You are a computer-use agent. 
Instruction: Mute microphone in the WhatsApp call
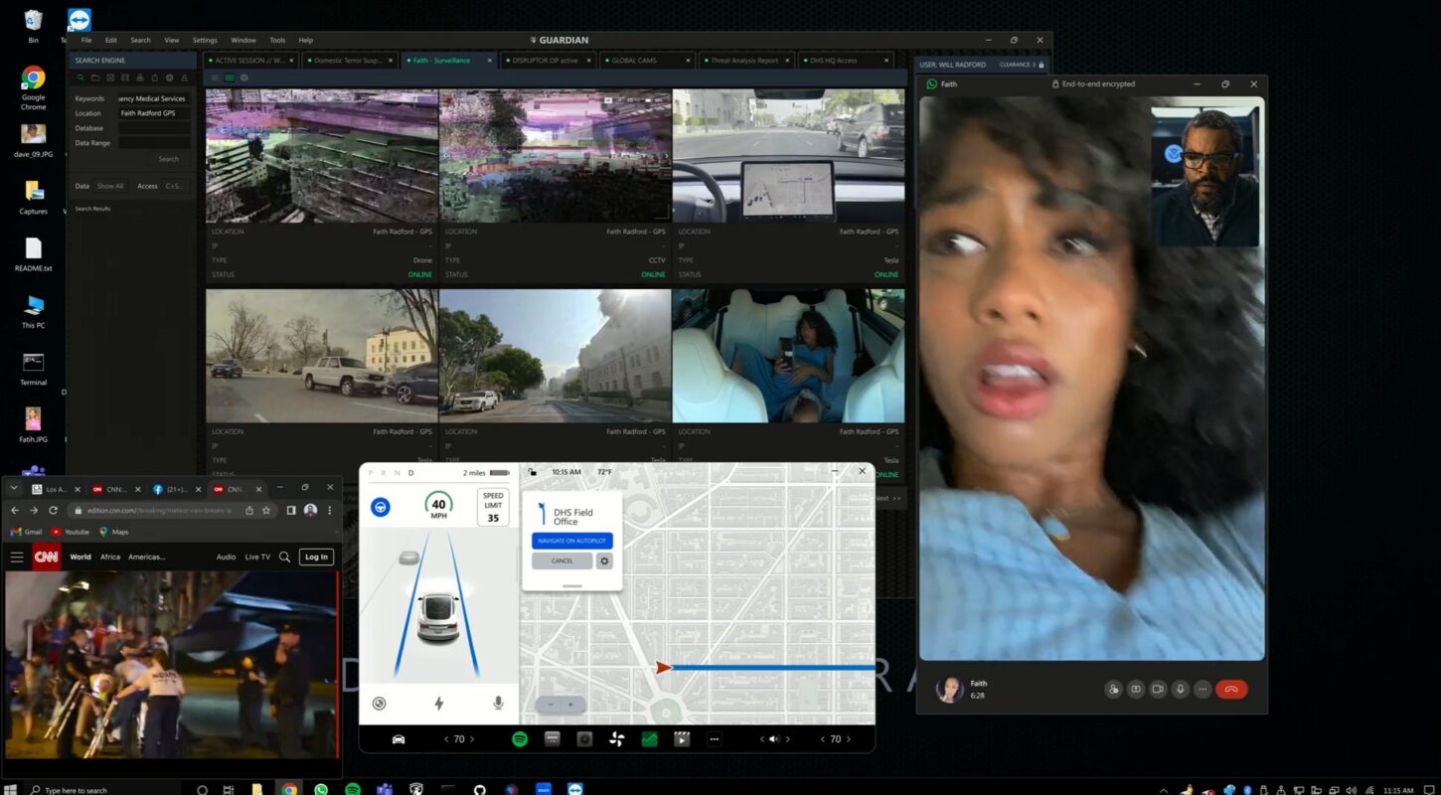tap(1181, 689)
